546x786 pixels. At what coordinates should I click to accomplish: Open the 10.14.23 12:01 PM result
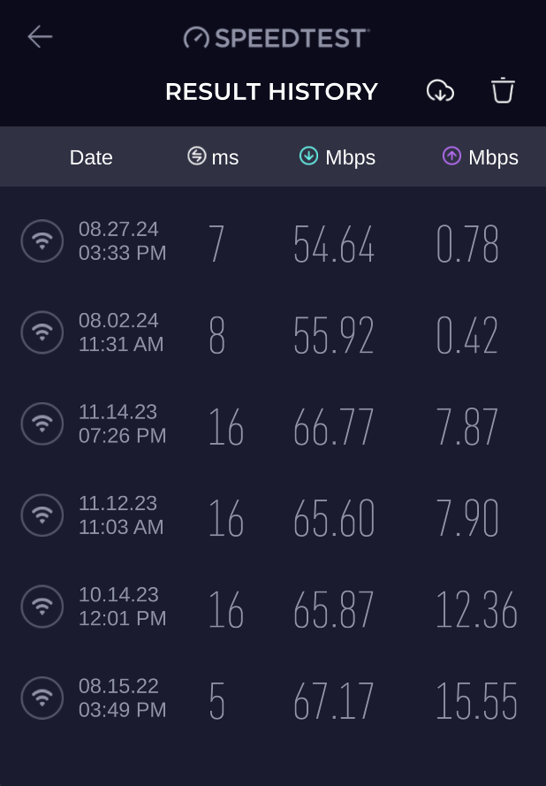click(x=122, y=607)
